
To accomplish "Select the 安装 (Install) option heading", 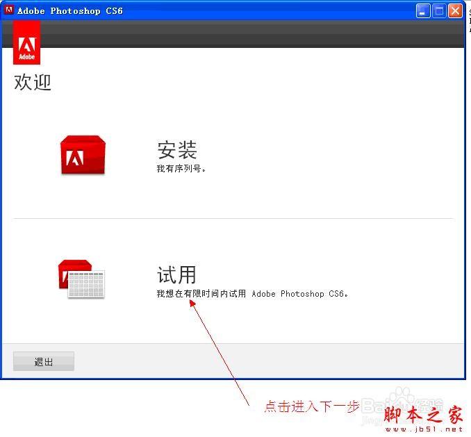I will (177, 150).
